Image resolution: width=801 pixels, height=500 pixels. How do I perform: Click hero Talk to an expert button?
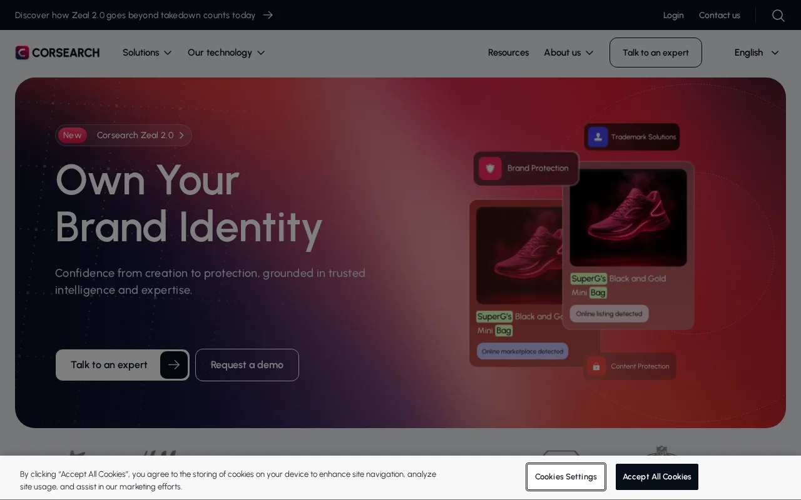pyautogui.click(x=123, y=365)
